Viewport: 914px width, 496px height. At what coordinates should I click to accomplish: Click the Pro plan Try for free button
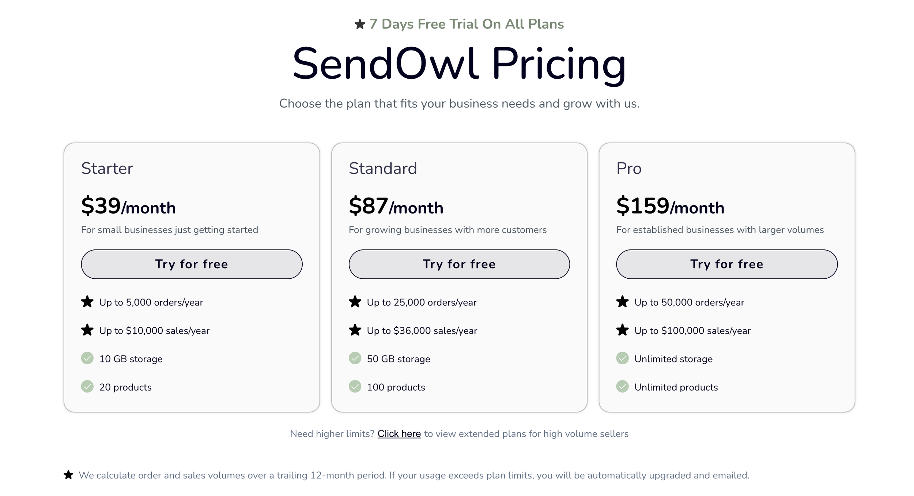tap(727, 264)
